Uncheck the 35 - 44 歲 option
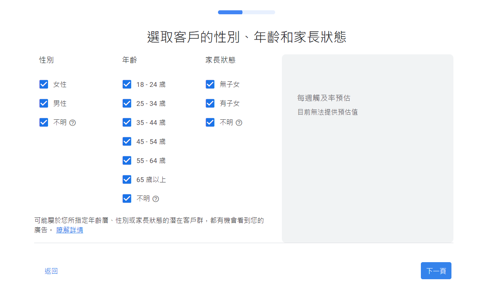Viewport: 484px width, 303px height. pyautogui.click(x=127, y=123)
